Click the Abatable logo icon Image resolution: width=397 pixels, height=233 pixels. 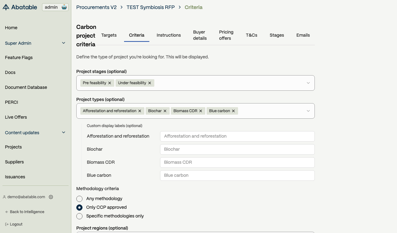(6, 7)
